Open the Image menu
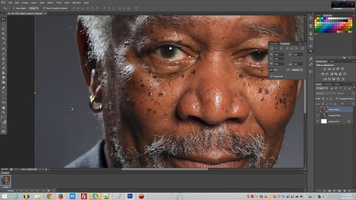Image resolution: width=356 pixels, height=200 pixels. [25, 3]
